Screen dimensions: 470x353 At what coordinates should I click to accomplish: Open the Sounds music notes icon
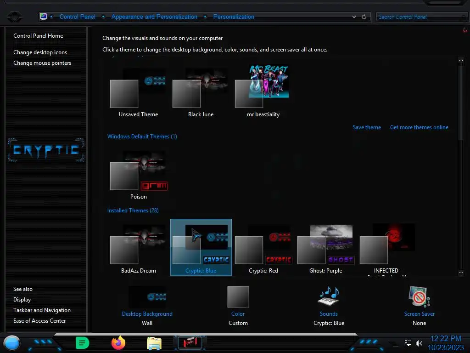[x=329, y=296]
